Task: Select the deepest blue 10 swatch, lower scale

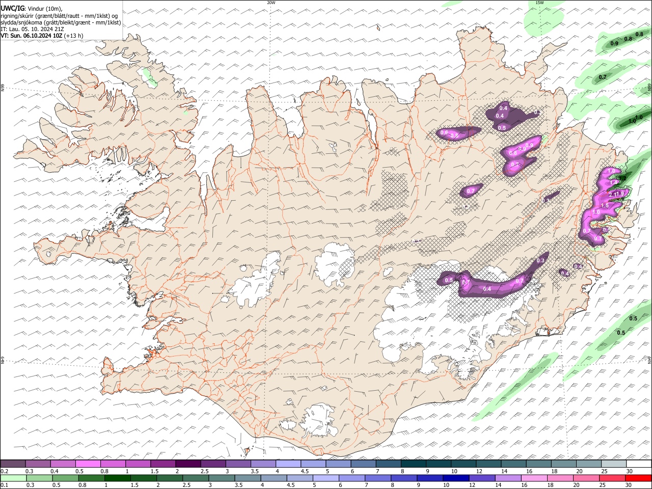Action: 456,478
